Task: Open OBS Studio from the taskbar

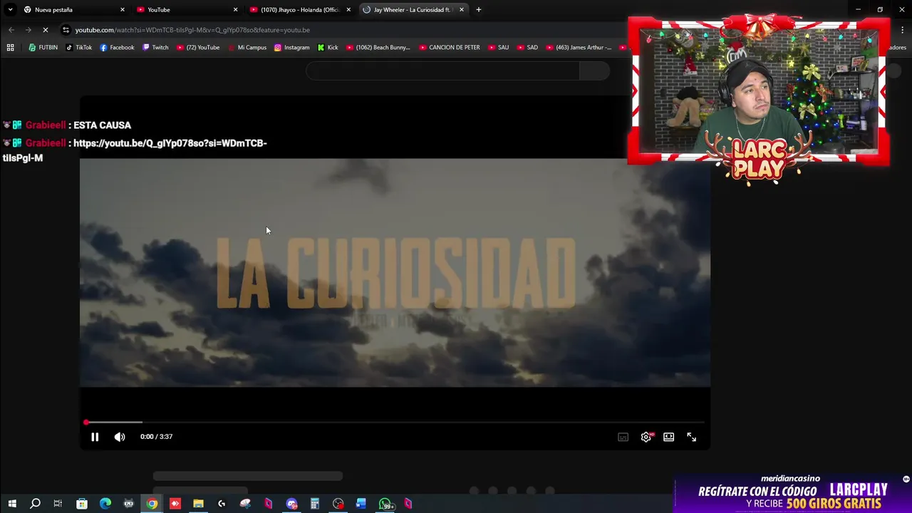Action: 338,504
